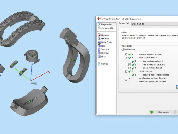Select Normals in the wizard sidebar
This screenshot has width=178, height=134.
pos(105,35)
